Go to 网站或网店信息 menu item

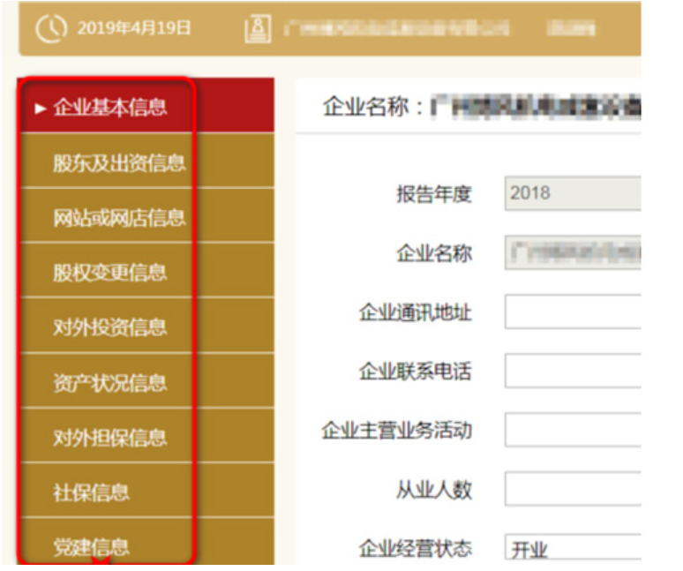118,217
